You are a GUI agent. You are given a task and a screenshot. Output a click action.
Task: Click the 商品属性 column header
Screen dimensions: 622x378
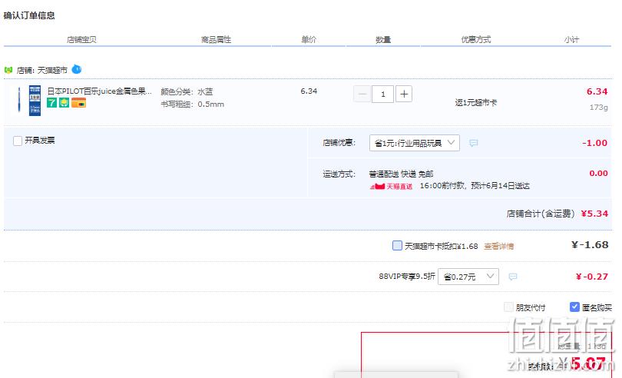(x=216, y=39)
